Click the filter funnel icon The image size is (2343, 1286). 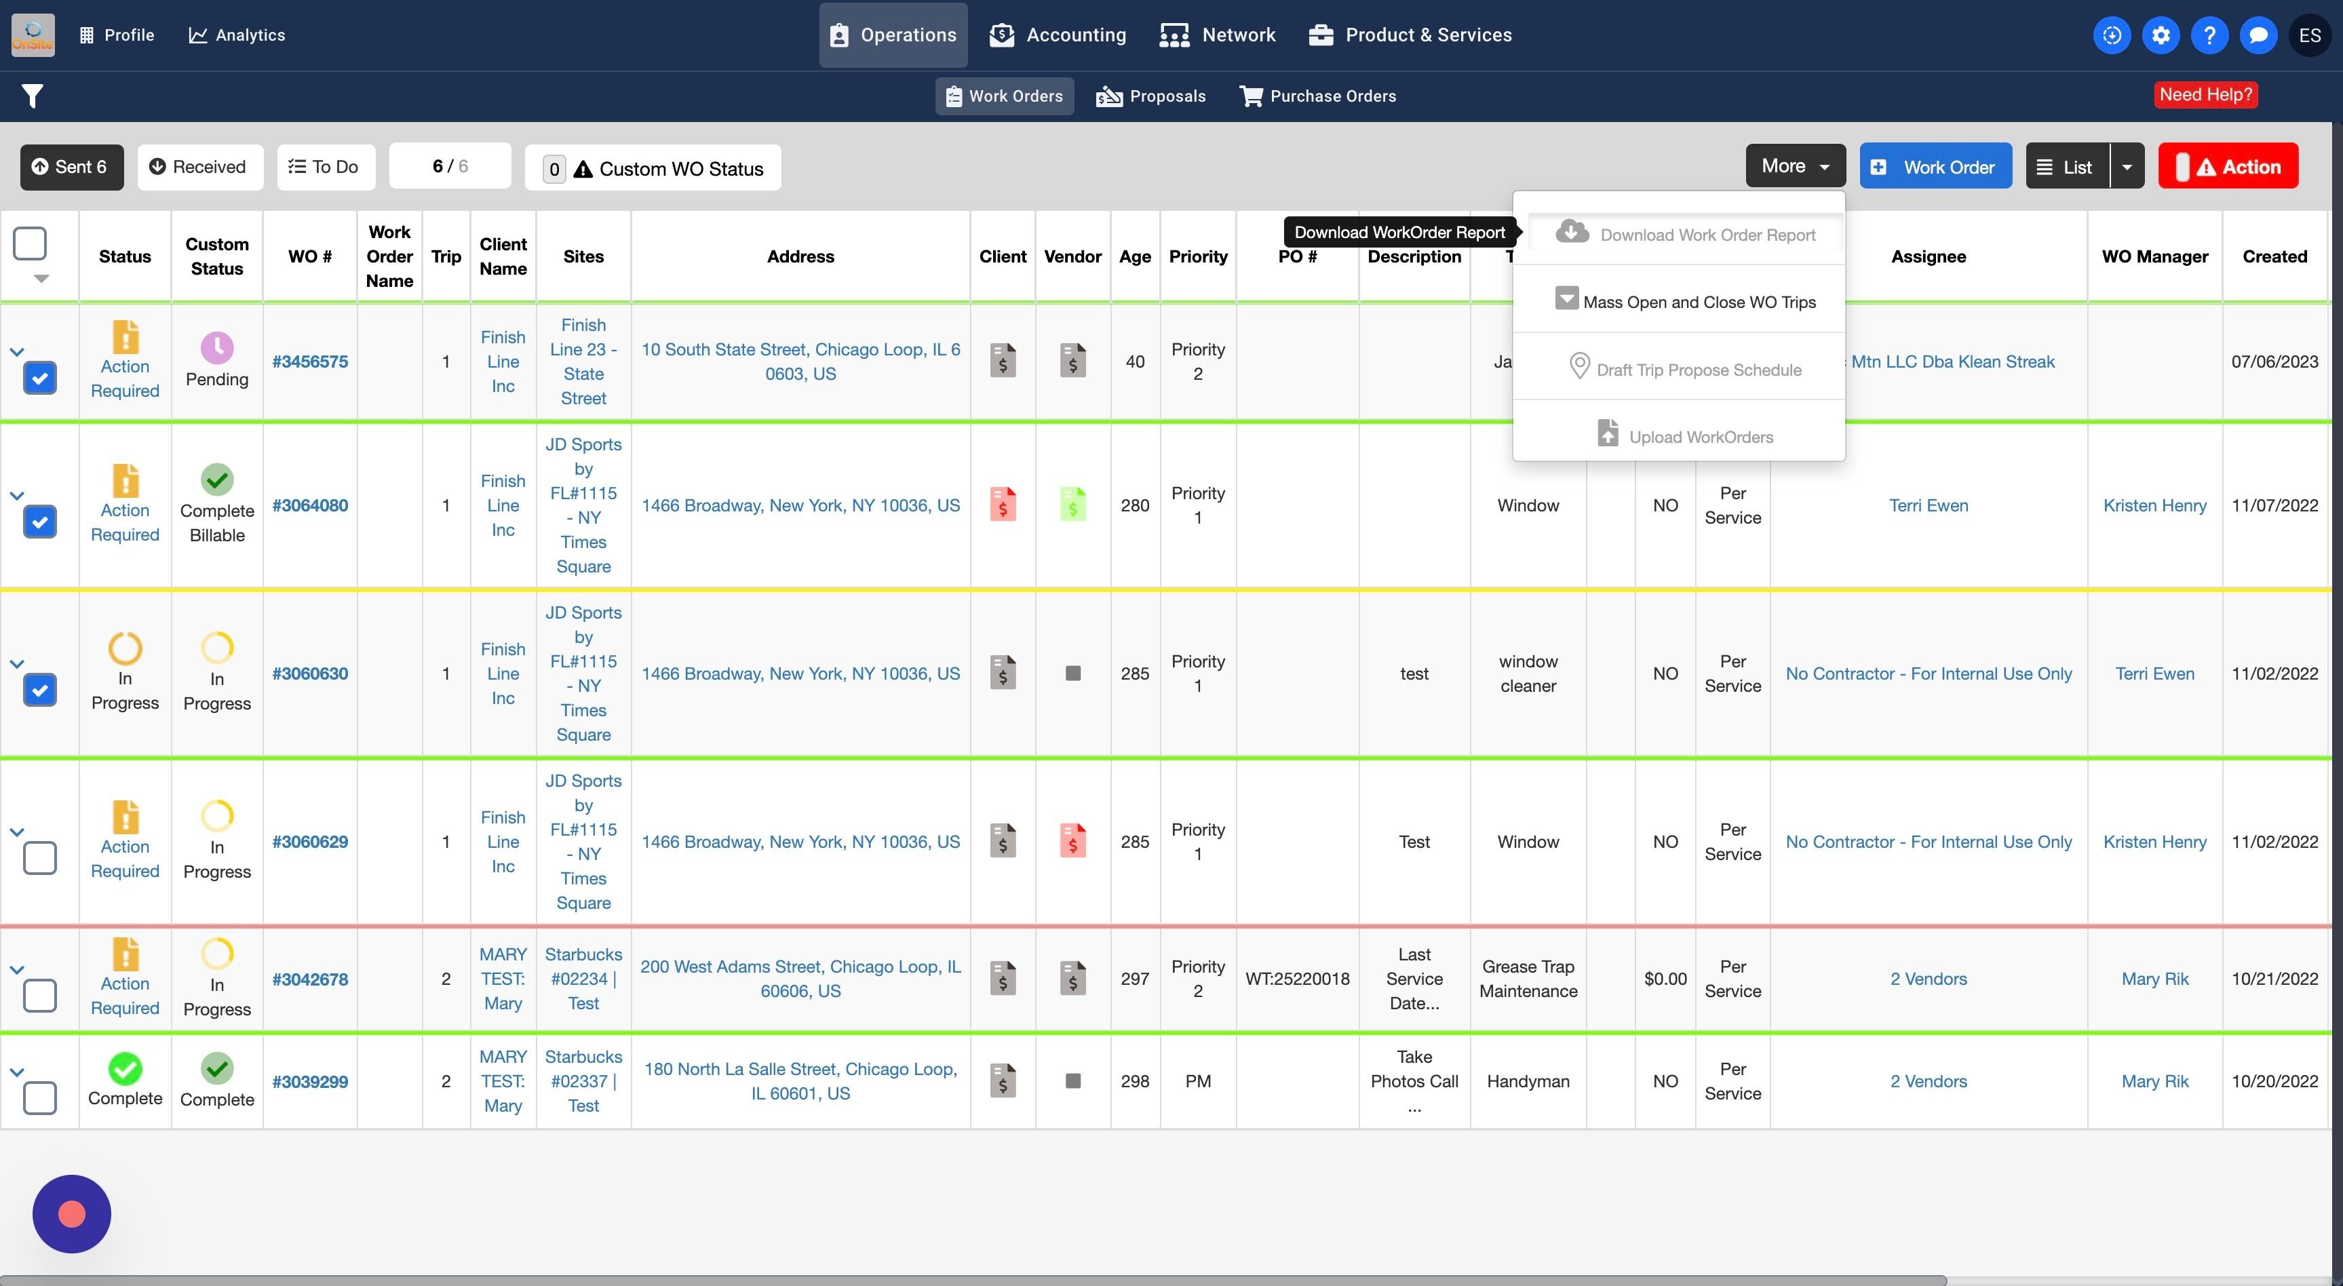(x=33, y=96)
